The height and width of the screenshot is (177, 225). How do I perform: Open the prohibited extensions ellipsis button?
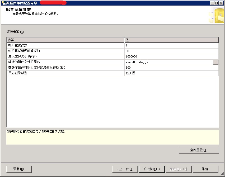216,62
